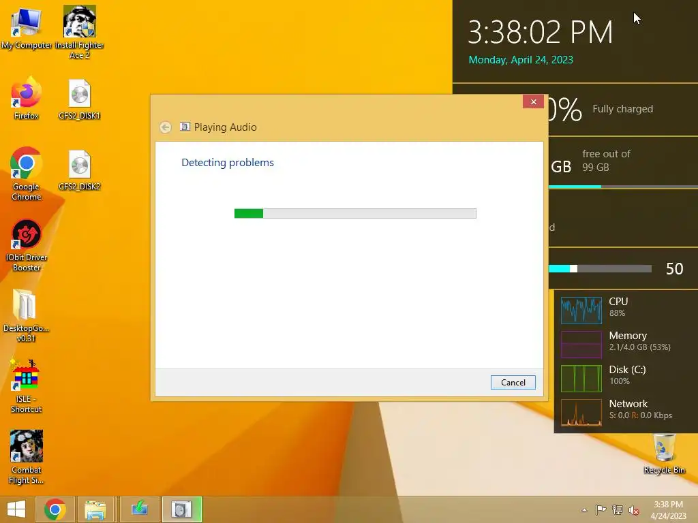Open the My Computer desktop shortcut
Viewport: 698px width, 523px height.
point(27,27)
